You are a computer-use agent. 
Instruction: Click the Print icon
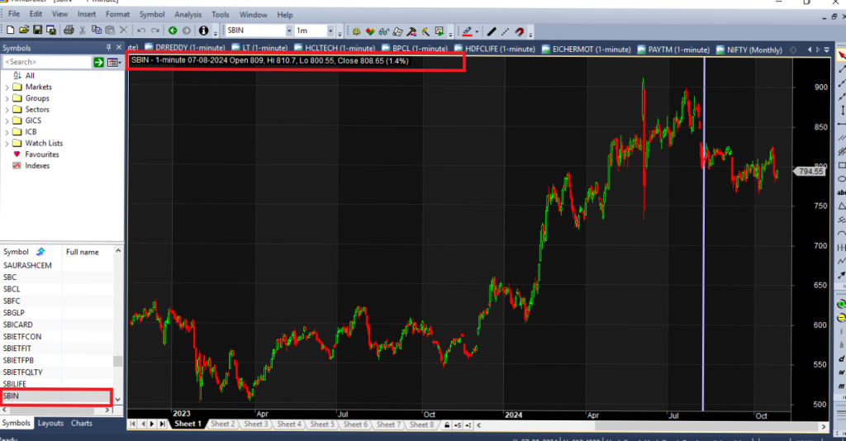tap(69, 31)
